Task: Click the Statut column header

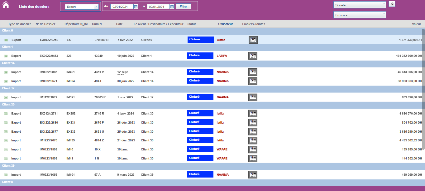Action: (x=192, y=24)
